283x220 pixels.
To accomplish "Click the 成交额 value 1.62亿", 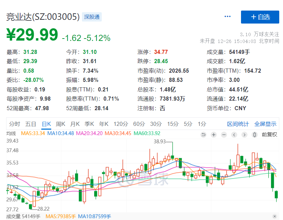I will click(x=237, y=61).
